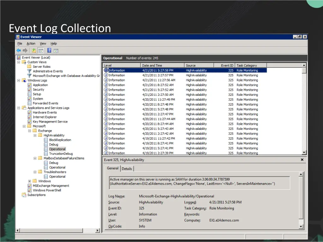Screen dimensions: 323x242
Task: Open the MSExchange Management log
Action: (x=51, y=186)
